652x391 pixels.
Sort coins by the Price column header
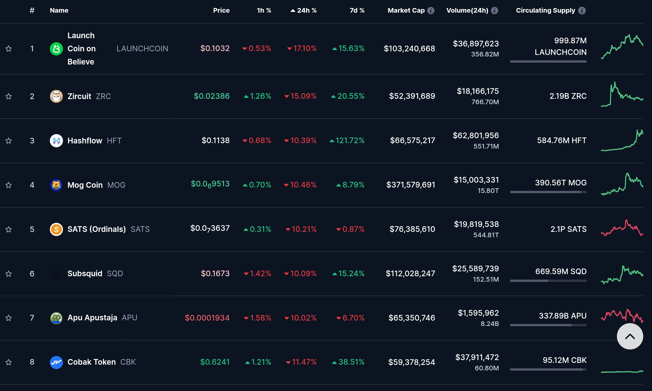(x=221, y=11)
